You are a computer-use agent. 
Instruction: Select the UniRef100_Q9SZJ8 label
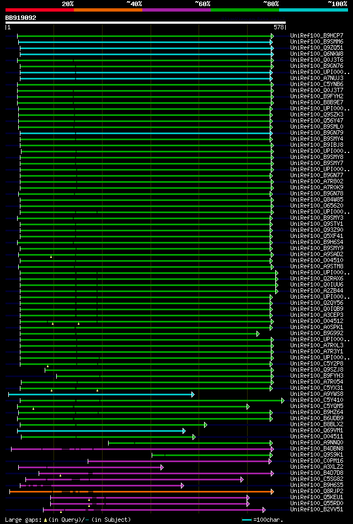(317, 370)
